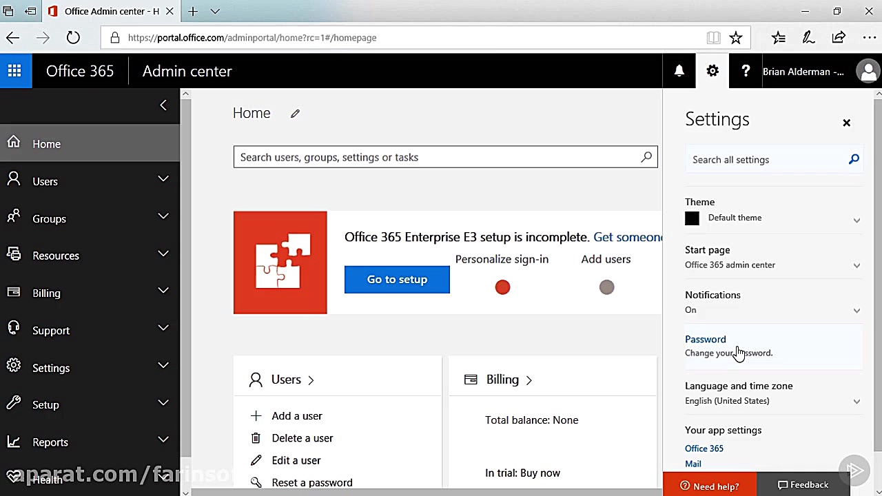Click the browser back arrow
This screenshot has width=882, height=496.
pos(12,38)
